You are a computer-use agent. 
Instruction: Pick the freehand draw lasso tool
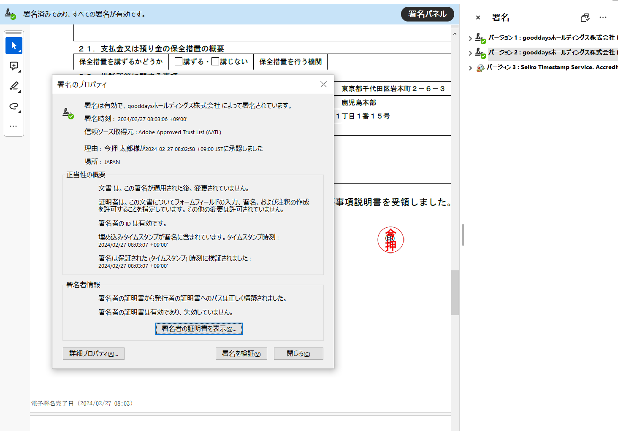(14, 106)
